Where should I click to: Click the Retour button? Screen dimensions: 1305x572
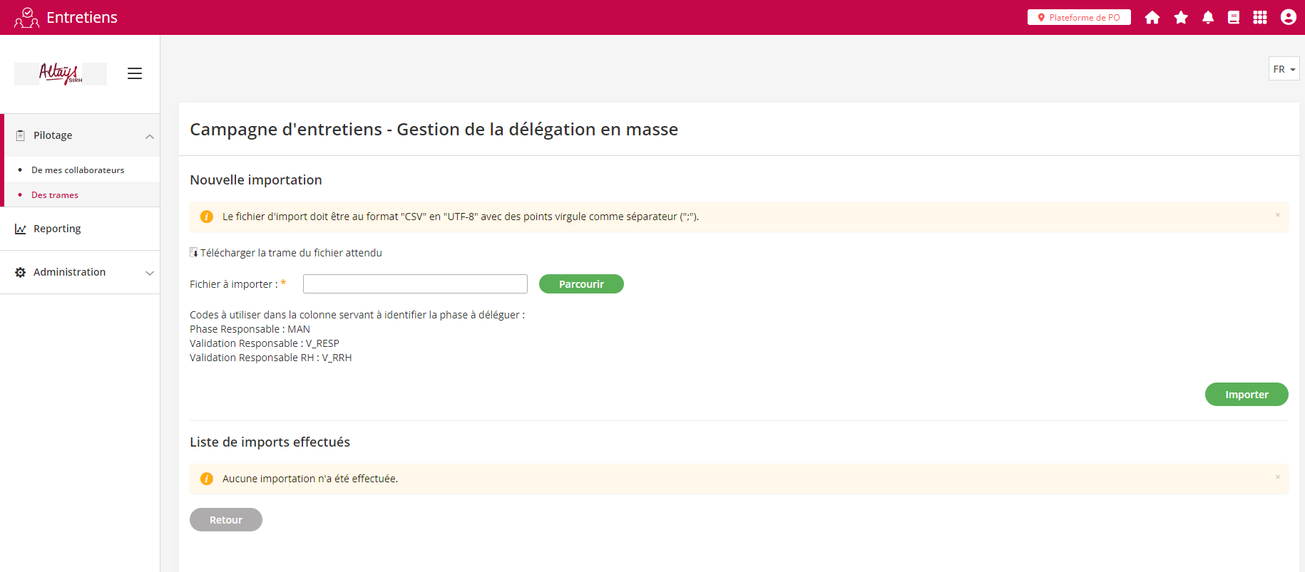click(x=225, y=520)
